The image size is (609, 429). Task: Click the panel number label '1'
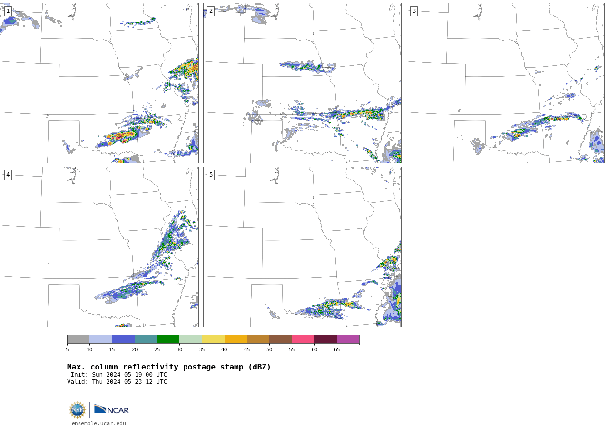coord(8,11)
